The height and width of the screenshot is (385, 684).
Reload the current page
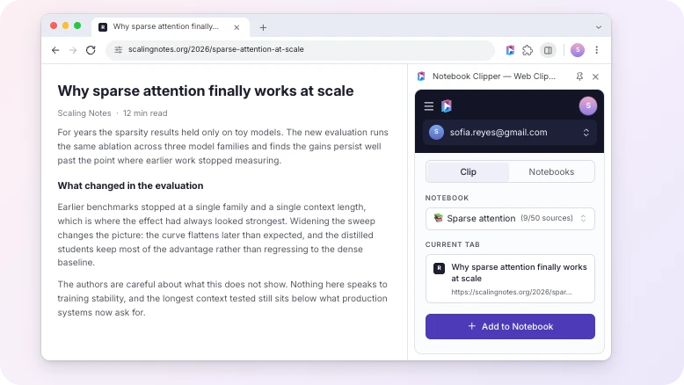91,50
